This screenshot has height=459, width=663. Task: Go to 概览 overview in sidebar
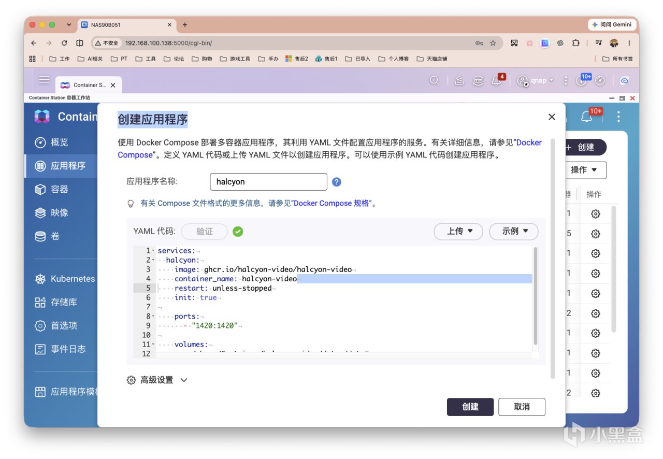(x=61, y=142)
